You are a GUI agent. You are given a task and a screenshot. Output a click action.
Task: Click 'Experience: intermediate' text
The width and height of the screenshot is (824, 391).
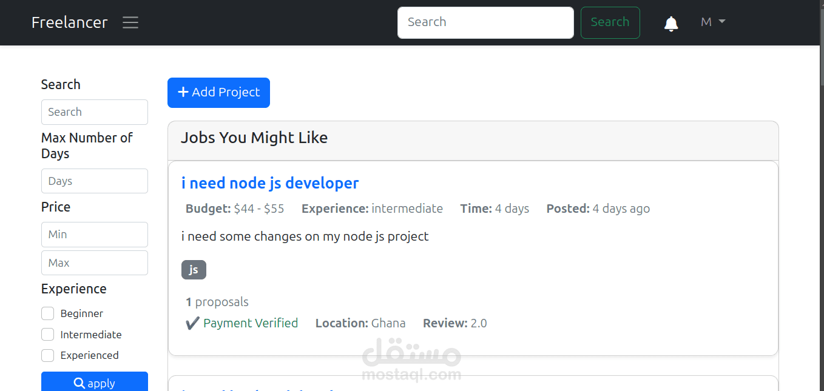click(372, 209)
